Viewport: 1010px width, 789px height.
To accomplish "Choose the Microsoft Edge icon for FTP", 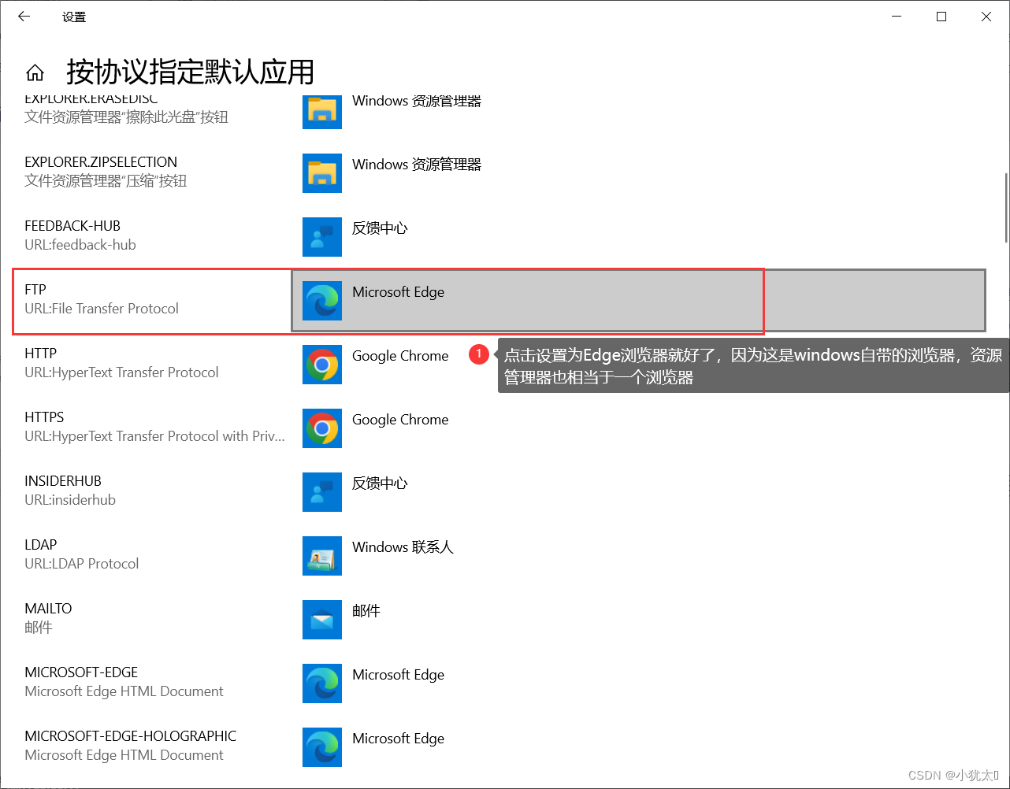I will pyautogui.click(x=322, y=301).
